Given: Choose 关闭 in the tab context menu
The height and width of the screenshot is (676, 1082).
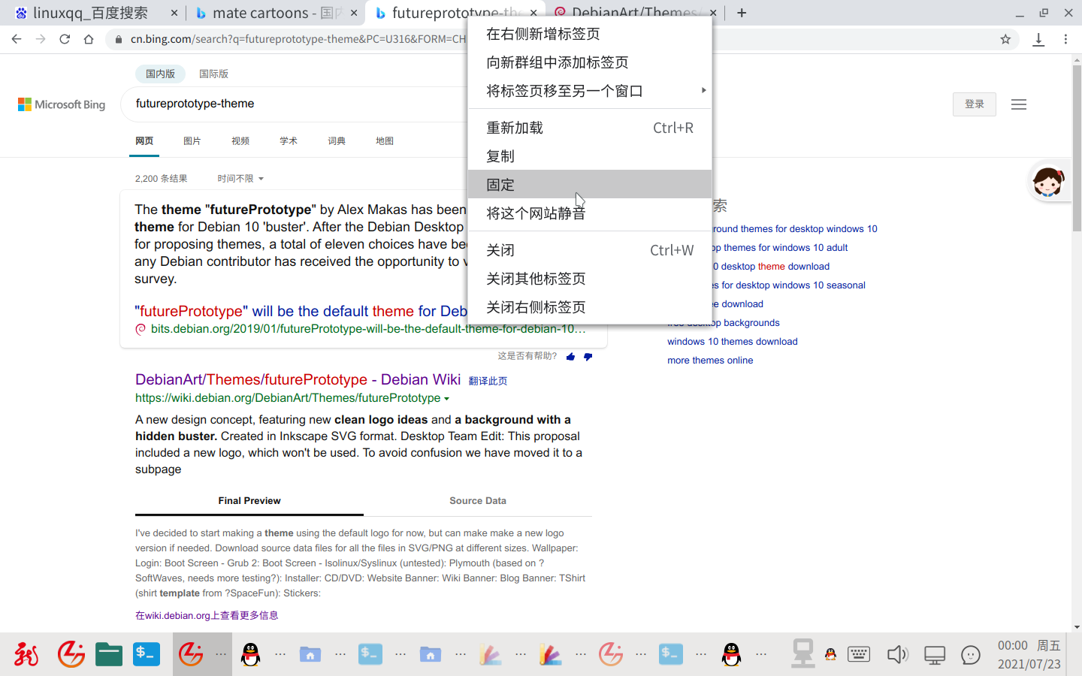Looking at the screenshot, I should [590, 250].
